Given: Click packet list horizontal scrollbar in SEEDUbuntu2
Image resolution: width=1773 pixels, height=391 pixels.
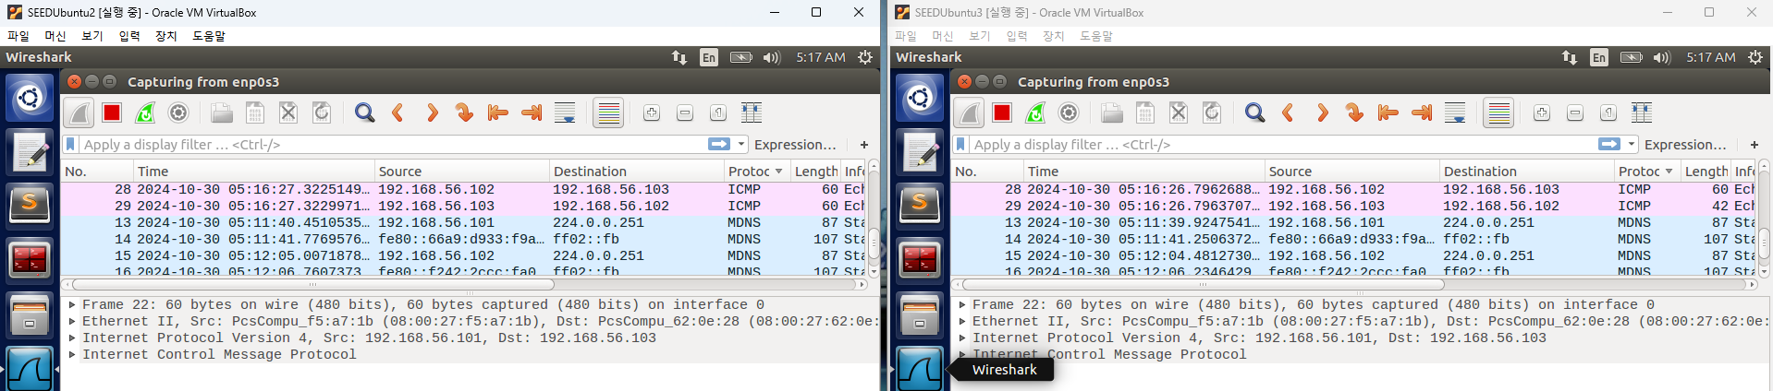Looking at the screenshot, I should point(314,285).
